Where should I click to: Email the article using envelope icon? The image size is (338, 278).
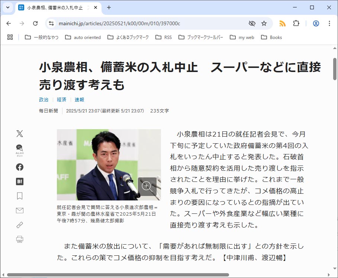coord(20,210)
